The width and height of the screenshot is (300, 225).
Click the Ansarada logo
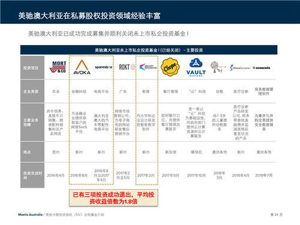tap(262, 68)
